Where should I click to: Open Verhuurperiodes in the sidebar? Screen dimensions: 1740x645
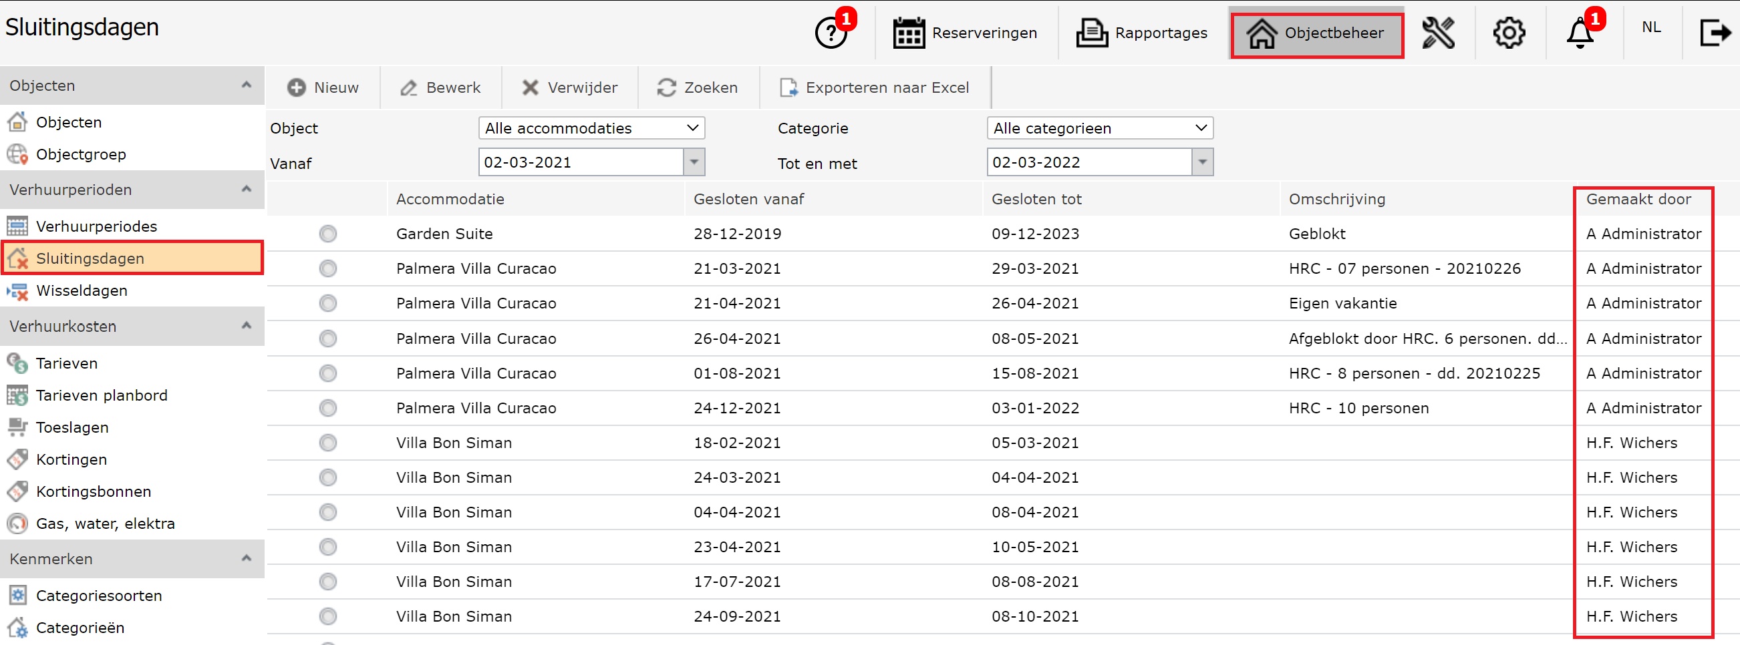(x=97, y=227)
